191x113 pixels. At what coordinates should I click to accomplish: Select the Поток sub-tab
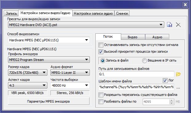[x=108, y=37]
